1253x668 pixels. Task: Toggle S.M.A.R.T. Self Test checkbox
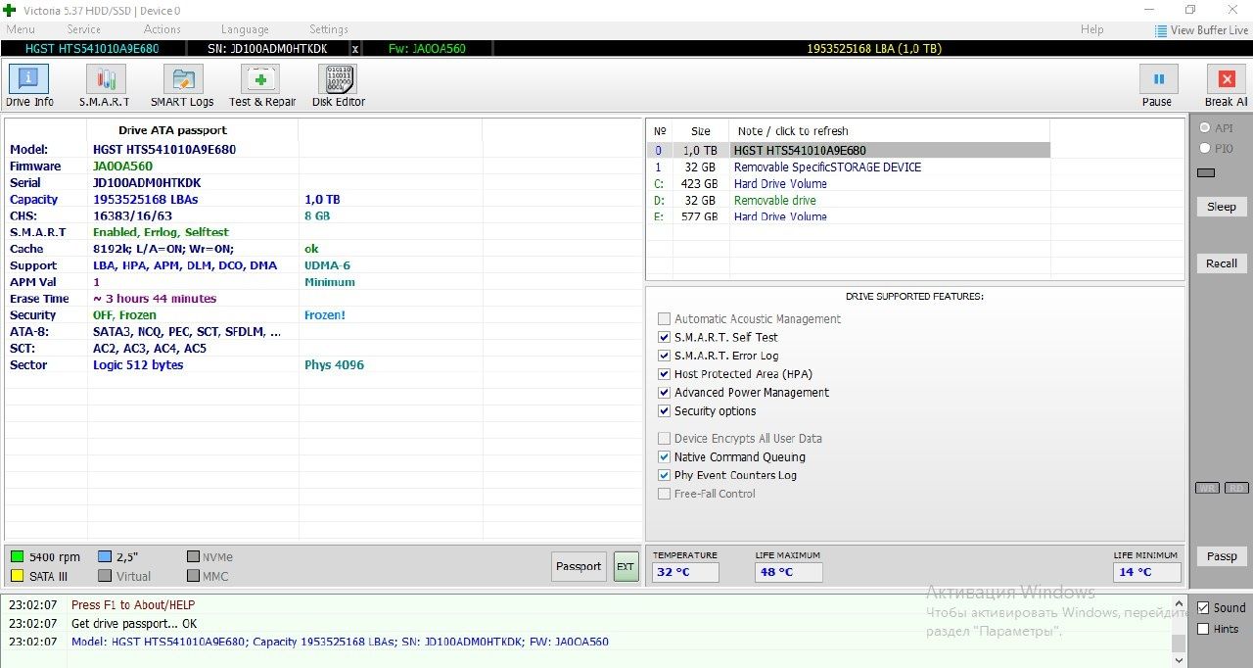point(665,337)
